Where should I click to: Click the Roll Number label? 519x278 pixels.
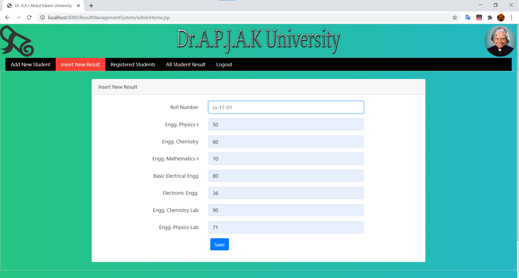point(184,107)
